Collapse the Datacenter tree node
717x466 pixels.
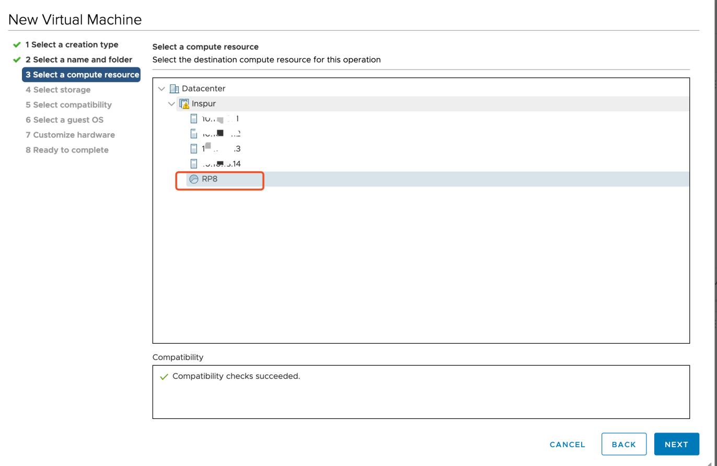pyautogui.click(x=161, y=88)
